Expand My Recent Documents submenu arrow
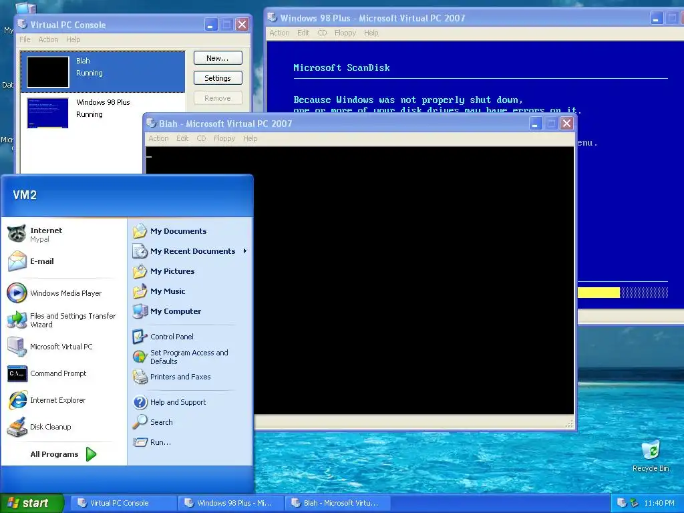Viewport: 684px width, 513px height. click(x=244, y=251)
